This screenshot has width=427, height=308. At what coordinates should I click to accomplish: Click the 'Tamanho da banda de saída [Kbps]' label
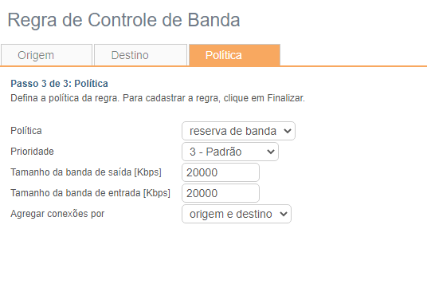[x=86, y=172]
